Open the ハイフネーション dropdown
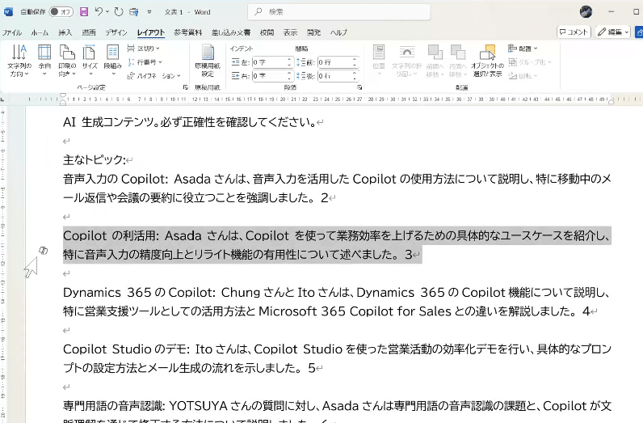 (154, 76)
